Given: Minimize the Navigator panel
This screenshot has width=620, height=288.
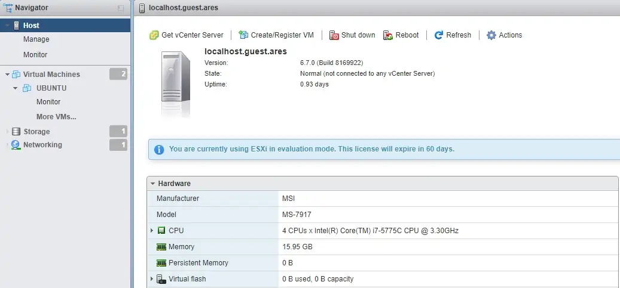Looking at the screenshot, I should 121,8.
